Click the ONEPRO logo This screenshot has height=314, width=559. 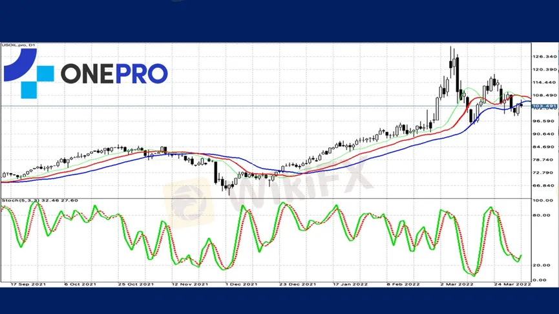(x=85, y=74)
